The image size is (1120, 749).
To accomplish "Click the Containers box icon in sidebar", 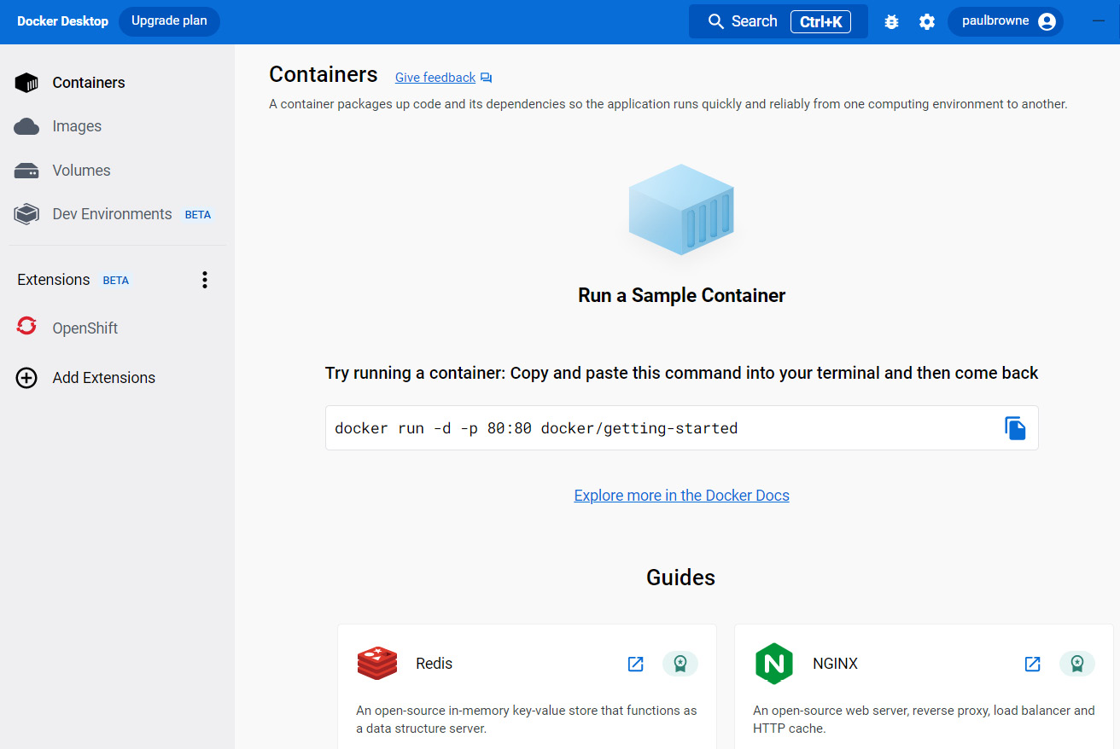I will point(26,83).
